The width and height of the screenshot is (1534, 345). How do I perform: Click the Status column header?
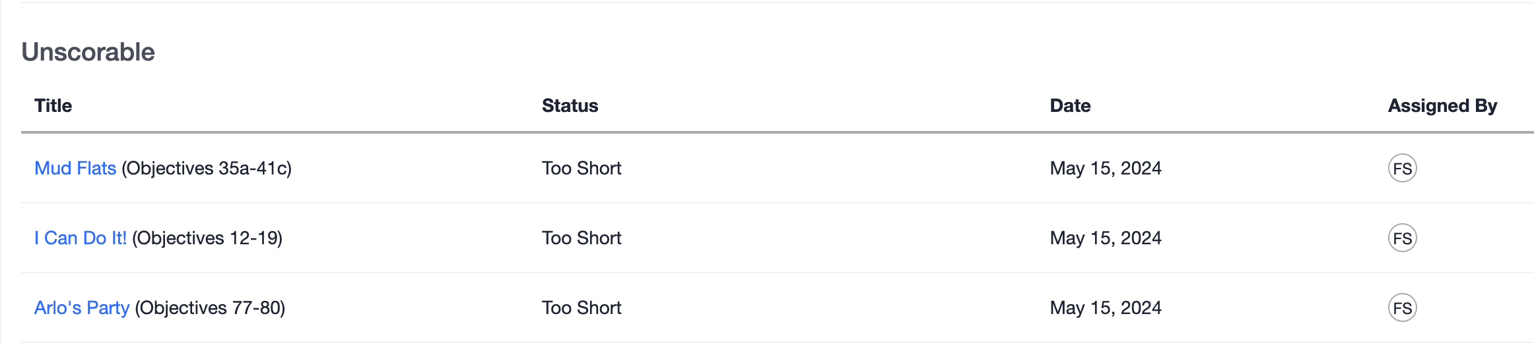570,106
